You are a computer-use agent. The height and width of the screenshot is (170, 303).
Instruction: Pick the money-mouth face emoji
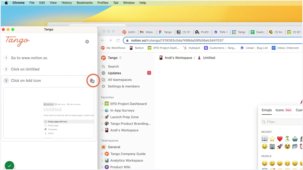(x=265, y=146)
